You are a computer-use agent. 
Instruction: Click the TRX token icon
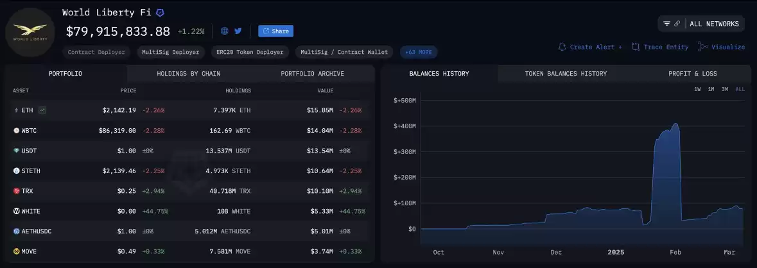point(17,191)
